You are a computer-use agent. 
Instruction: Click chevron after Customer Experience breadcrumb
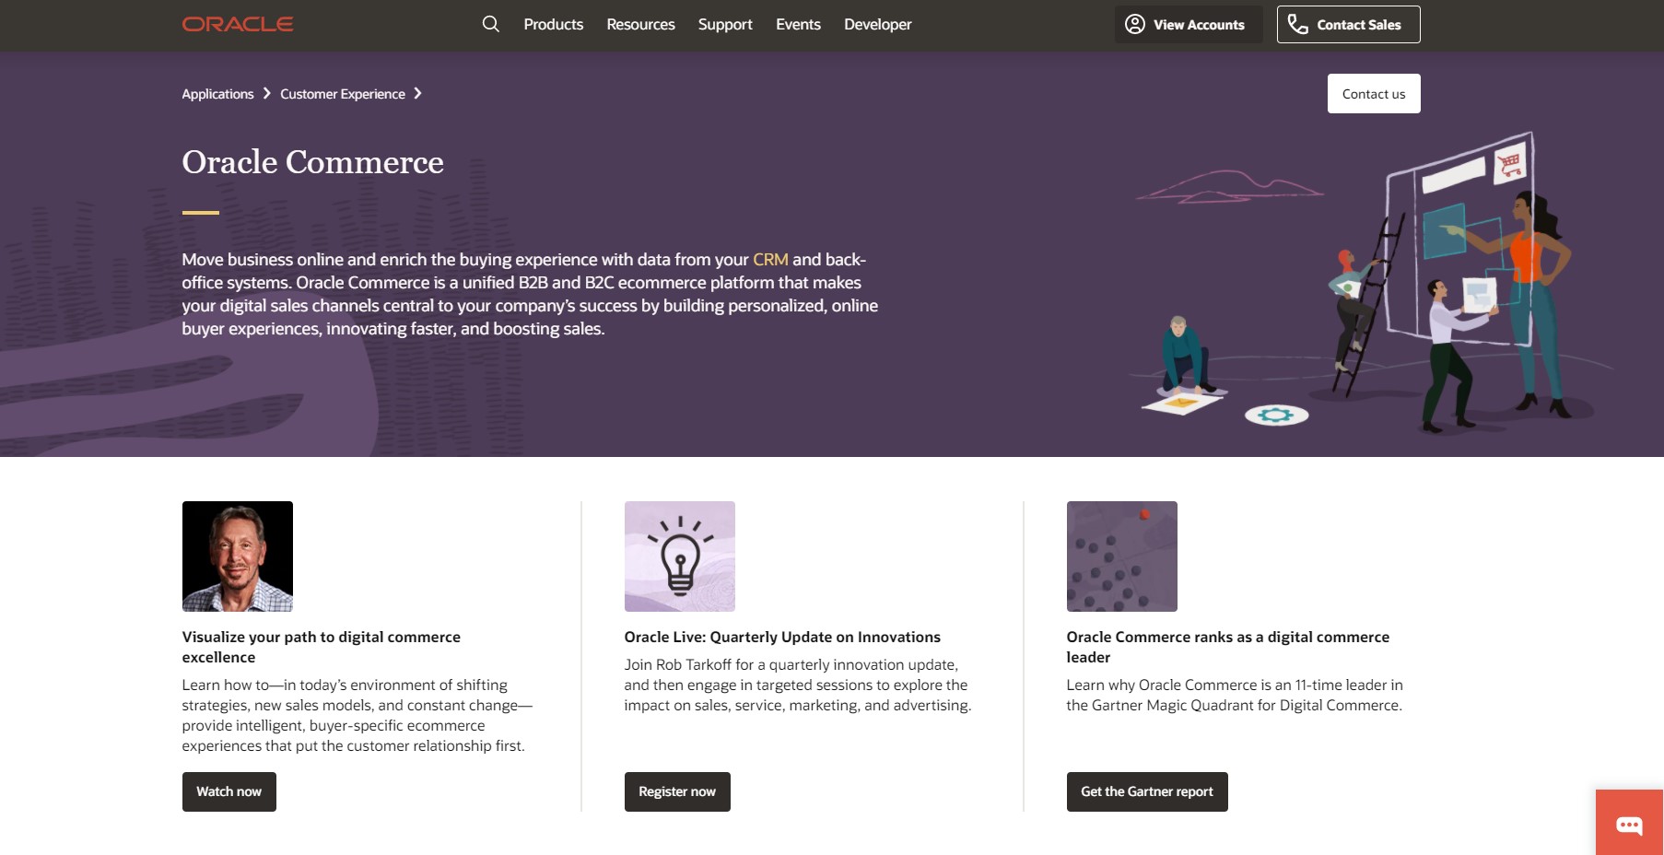tap(417, 93)
